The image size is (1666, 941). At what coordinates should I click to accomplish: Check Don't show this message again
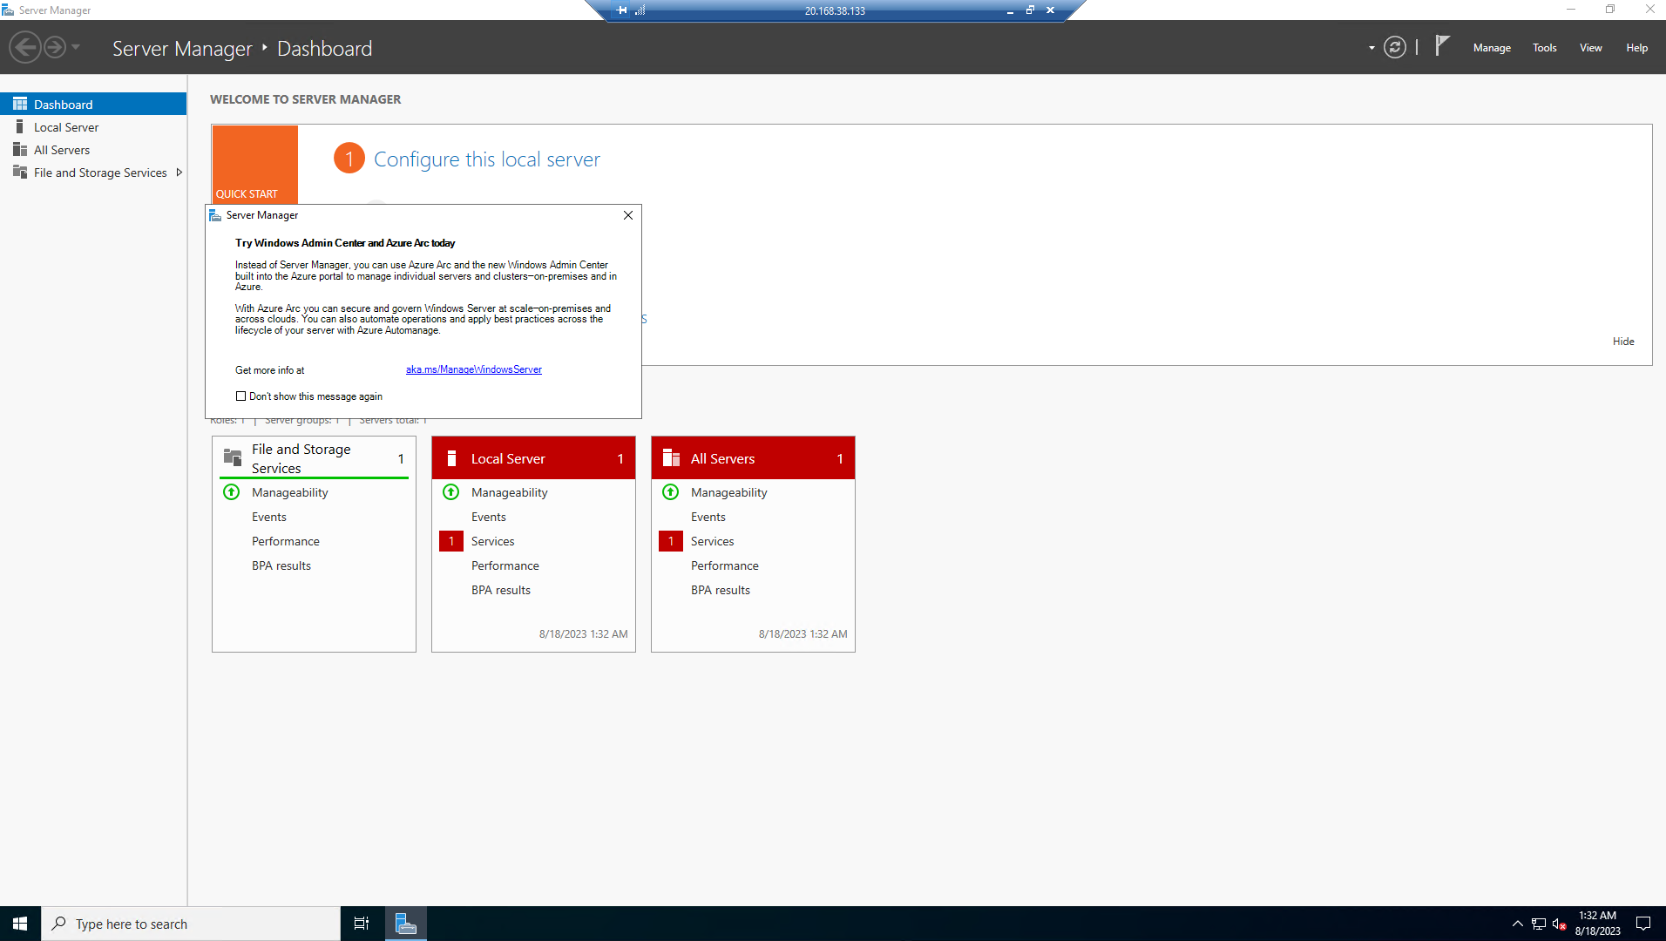241,396
